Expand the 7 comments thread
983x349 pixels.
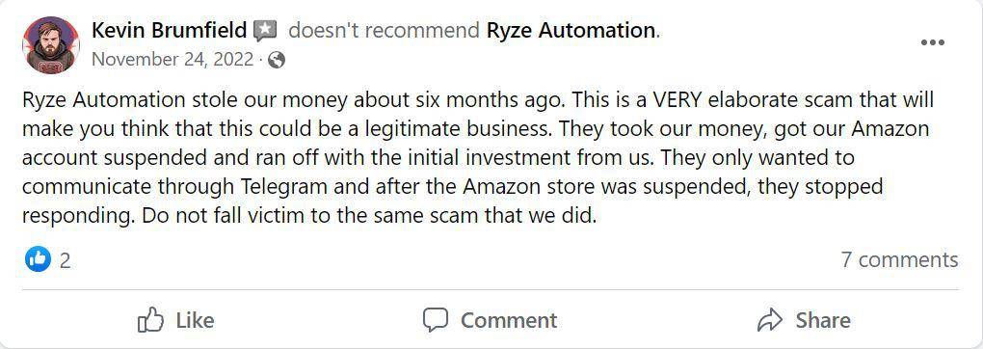(899, 259)
